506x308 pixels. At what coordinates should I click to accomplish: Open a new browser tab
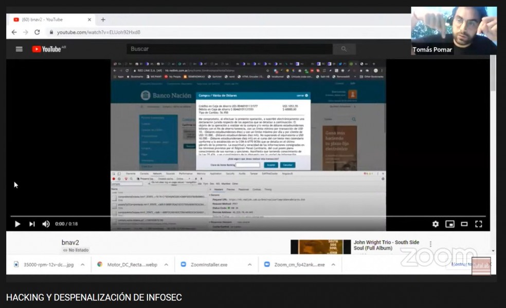tap(103, 20)
